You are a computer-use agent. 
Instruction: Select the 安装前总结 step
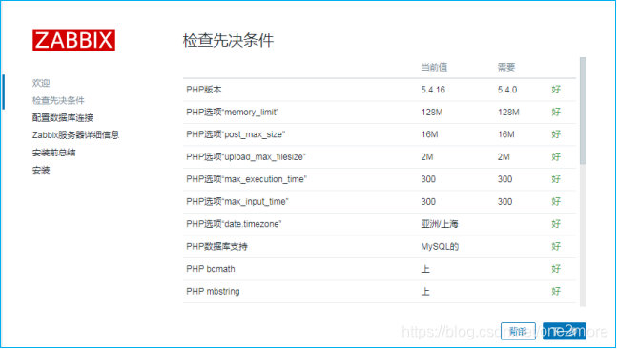point(54,153)
